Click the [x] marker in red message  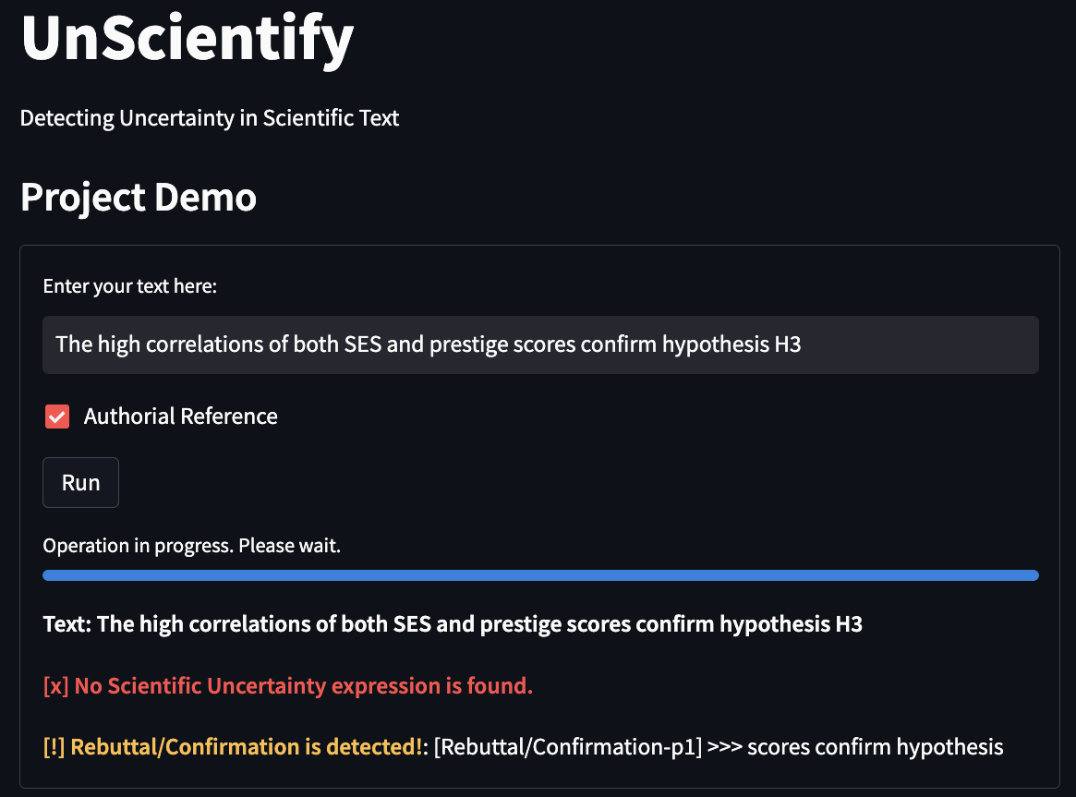(x=55, y=686)
